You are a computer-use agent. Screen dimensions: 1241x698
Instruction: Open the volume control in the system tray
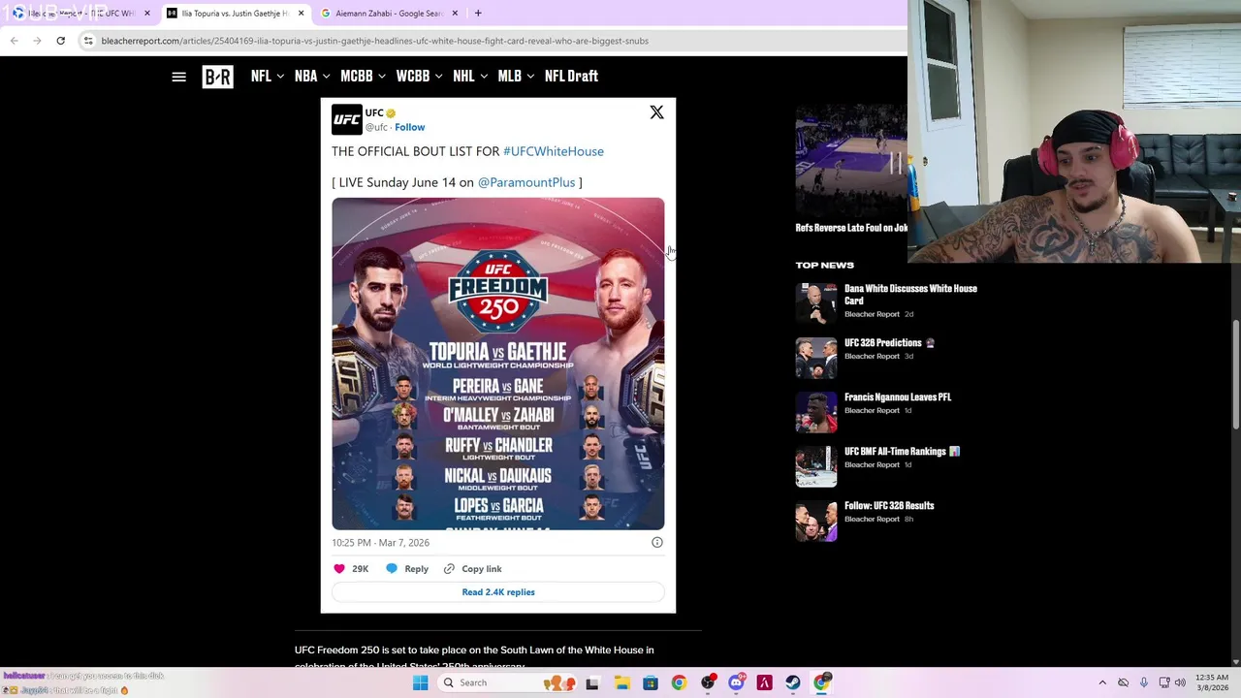(x=1180, y=682)
